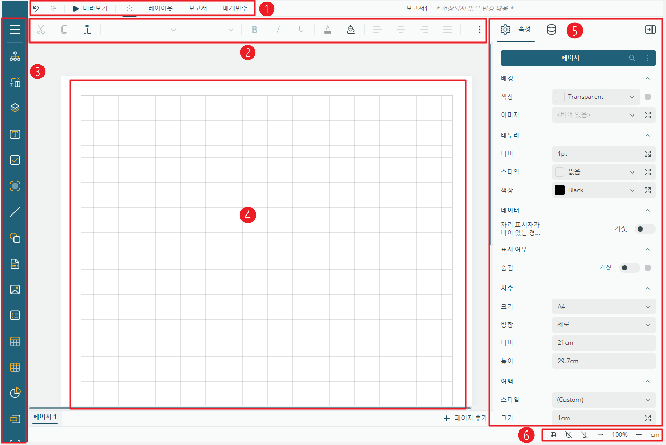Click the minus zoom out button
This screenshot has height=445, width=666.
pyautogui.click(x=600, y=435)
